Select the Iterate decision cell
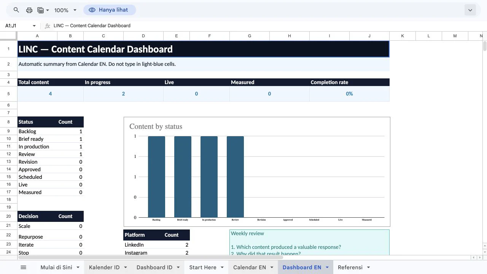 [37, 245]
